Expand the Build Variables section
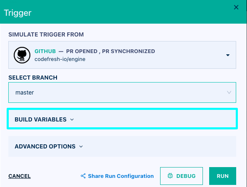This screenshot has width=247, height=187. click(122, 119)
